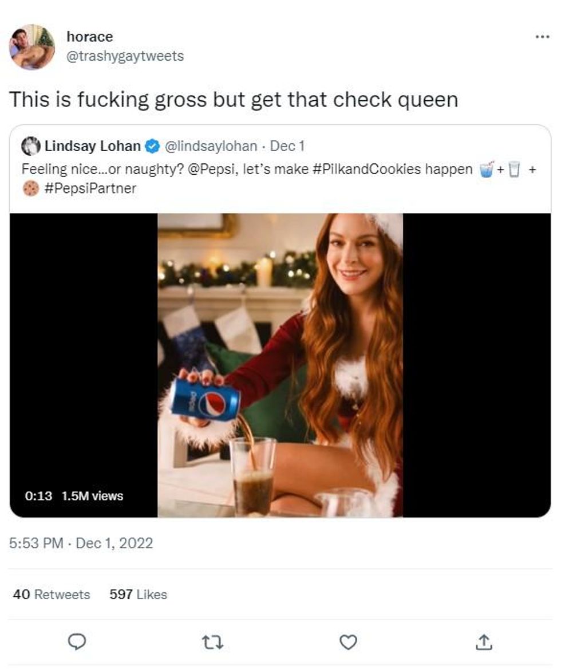The height and width of the screenshot is (669, 561).
Task: View the 40 Retweets list
Action: click(52, 595)
